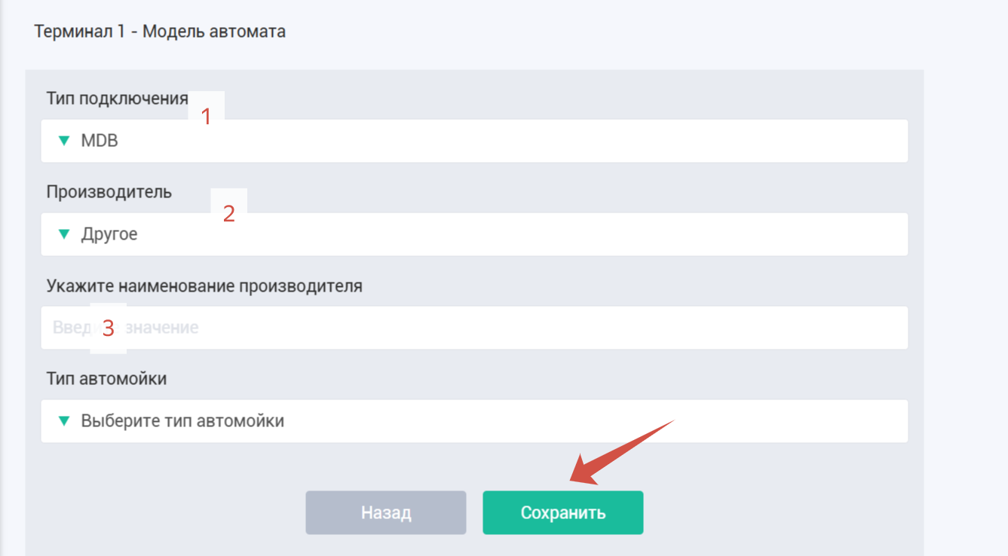Click the red number 3 marker
1008x556 pixels.
(108, 328)
